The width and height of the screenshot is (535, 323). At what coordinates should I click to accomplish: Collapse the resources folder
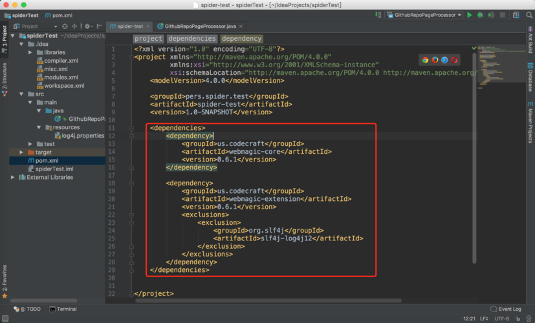[39, 127]
